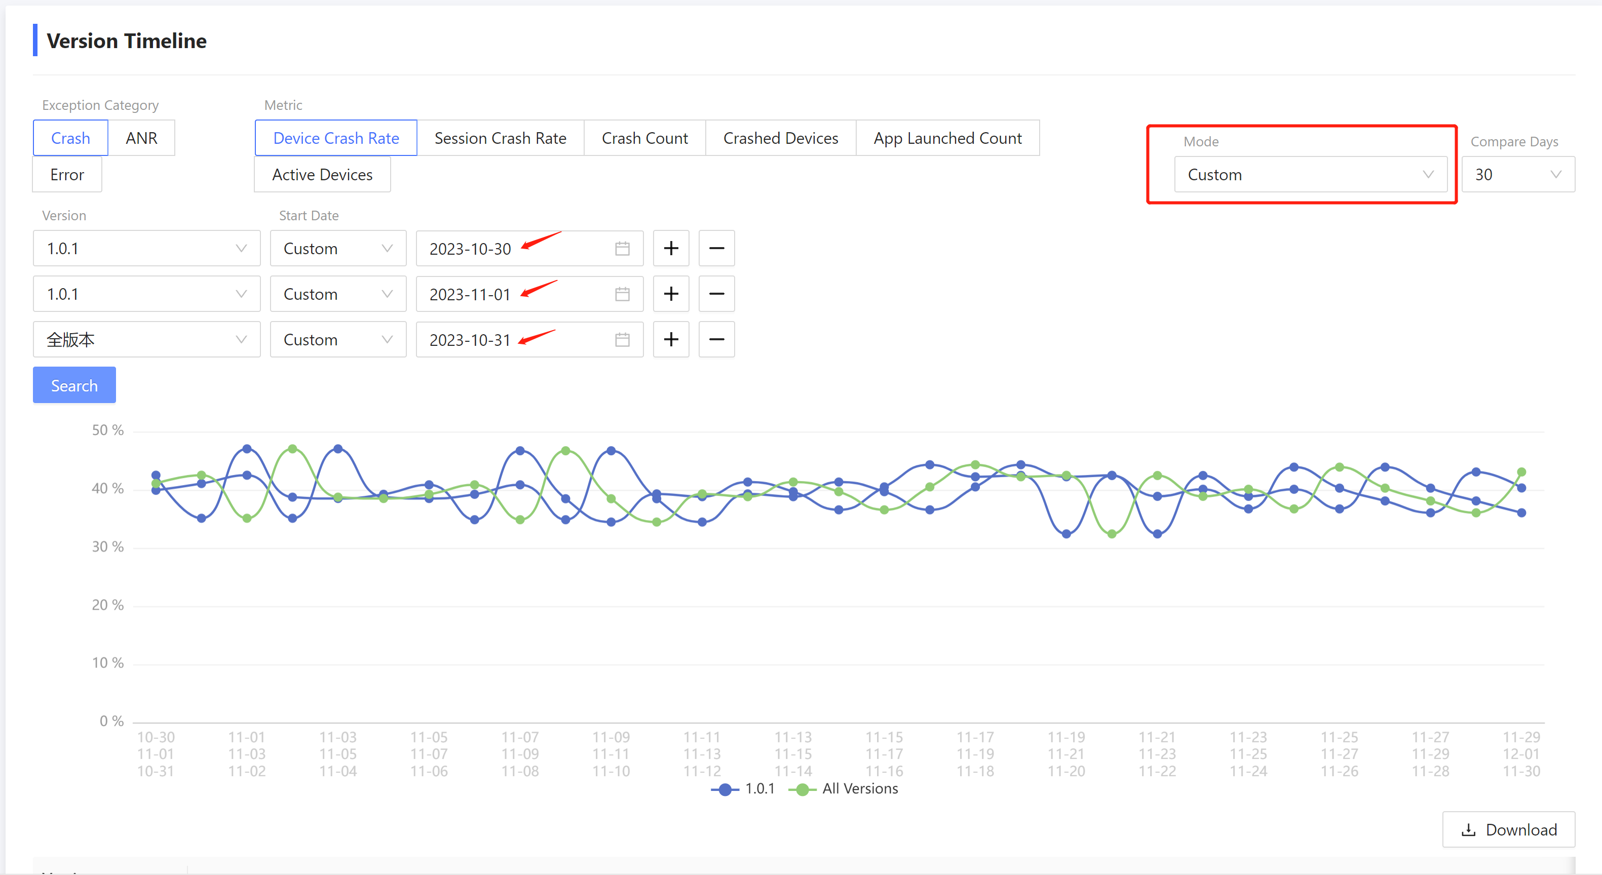Screen dimensions: 1602x875
Task: Choose App Launched Count metric
Action: coord(948,138)
